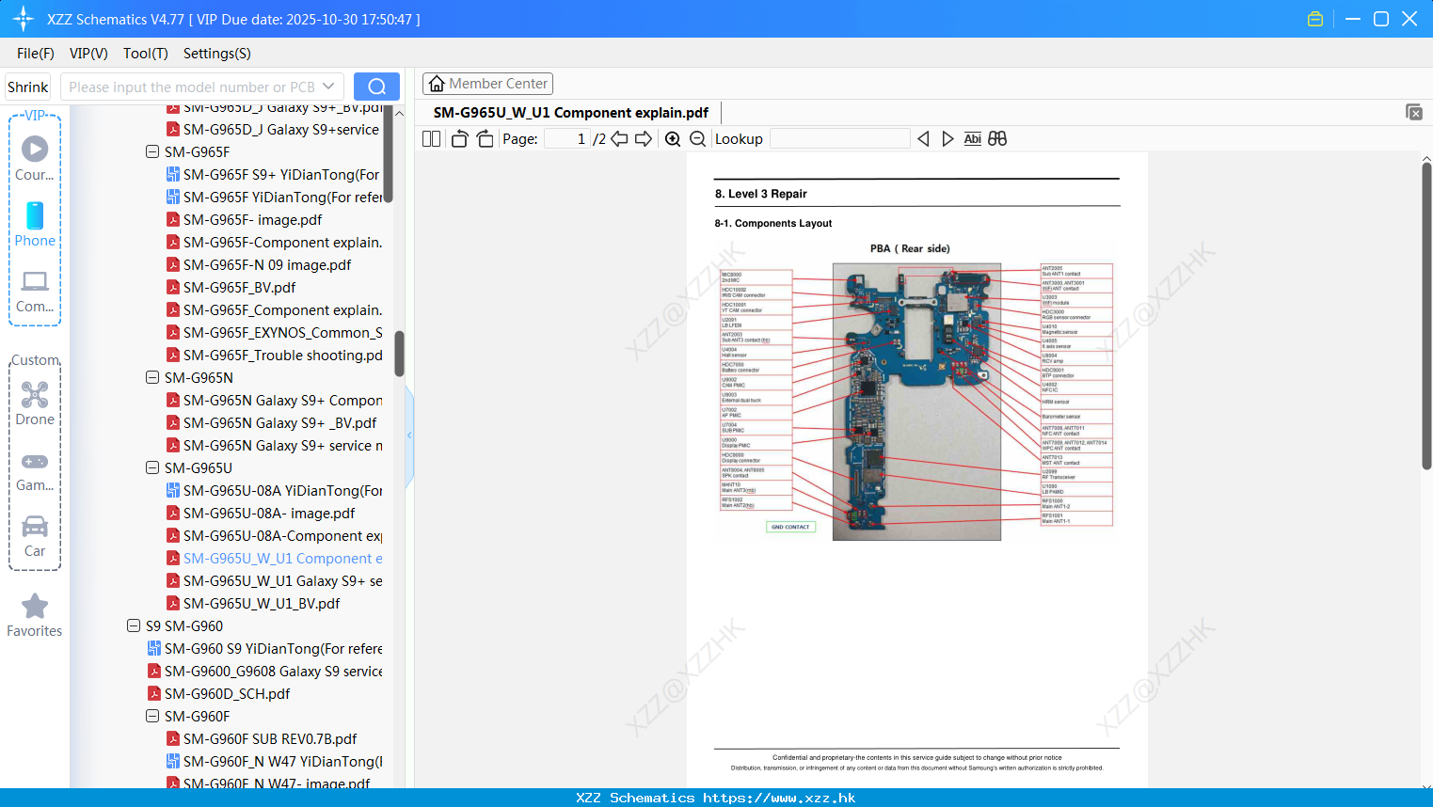
Task: Open the Tool(T) menu
Action: pos(146,54)
